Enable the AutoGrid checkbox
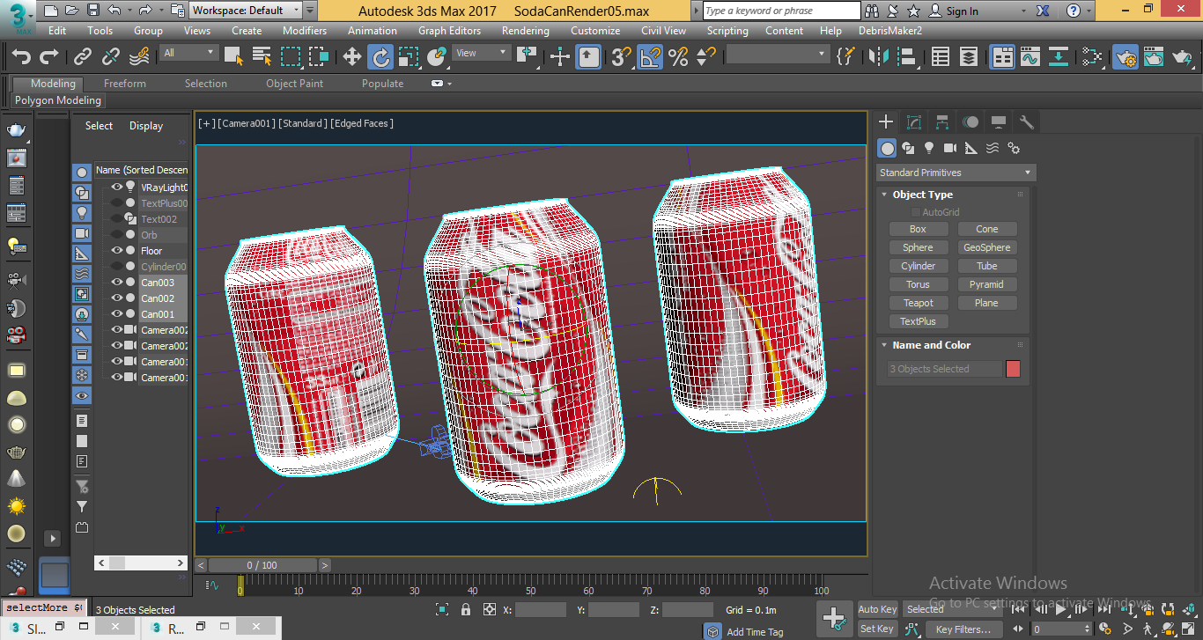The width and height of the screenshot is (1203, 640). click(916, 212)
